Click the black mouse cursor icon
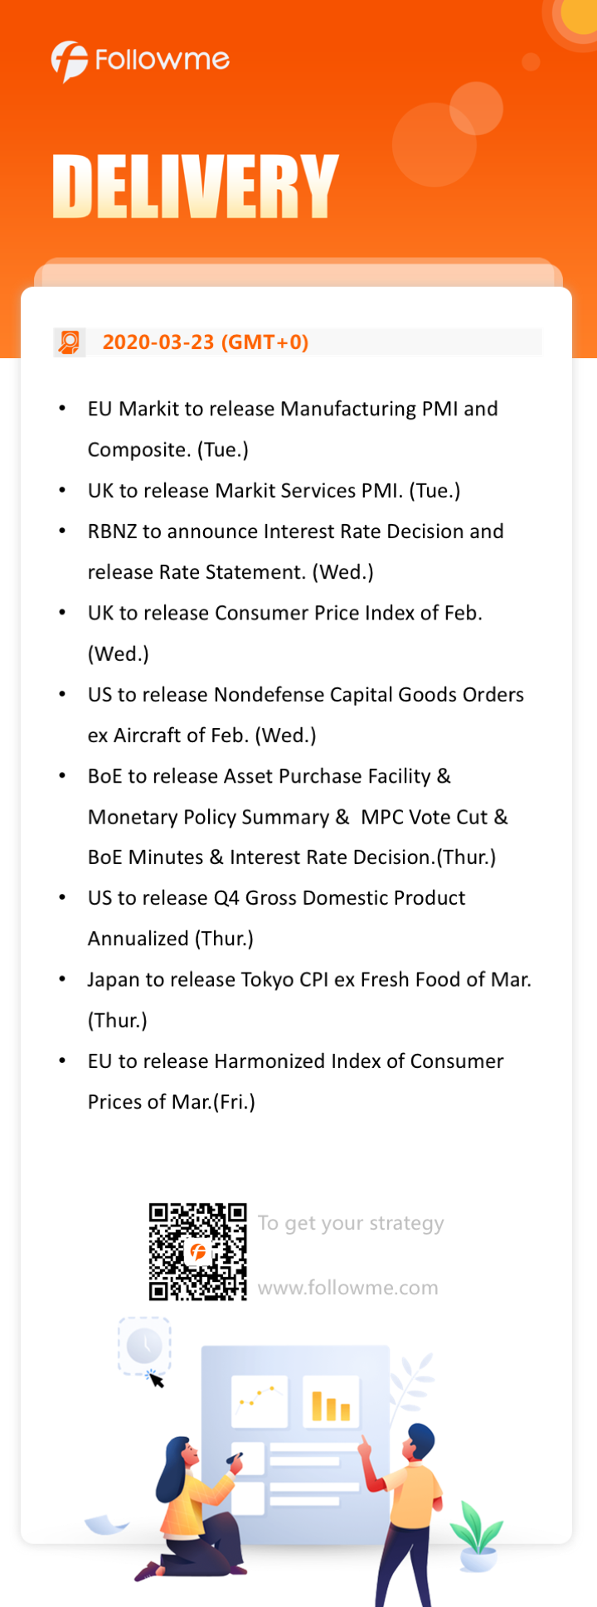 tap(156, 1379)
